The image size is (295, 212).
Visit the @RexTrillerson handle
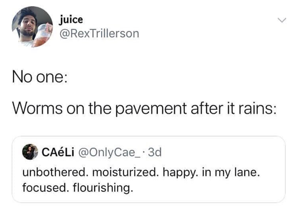98,34
